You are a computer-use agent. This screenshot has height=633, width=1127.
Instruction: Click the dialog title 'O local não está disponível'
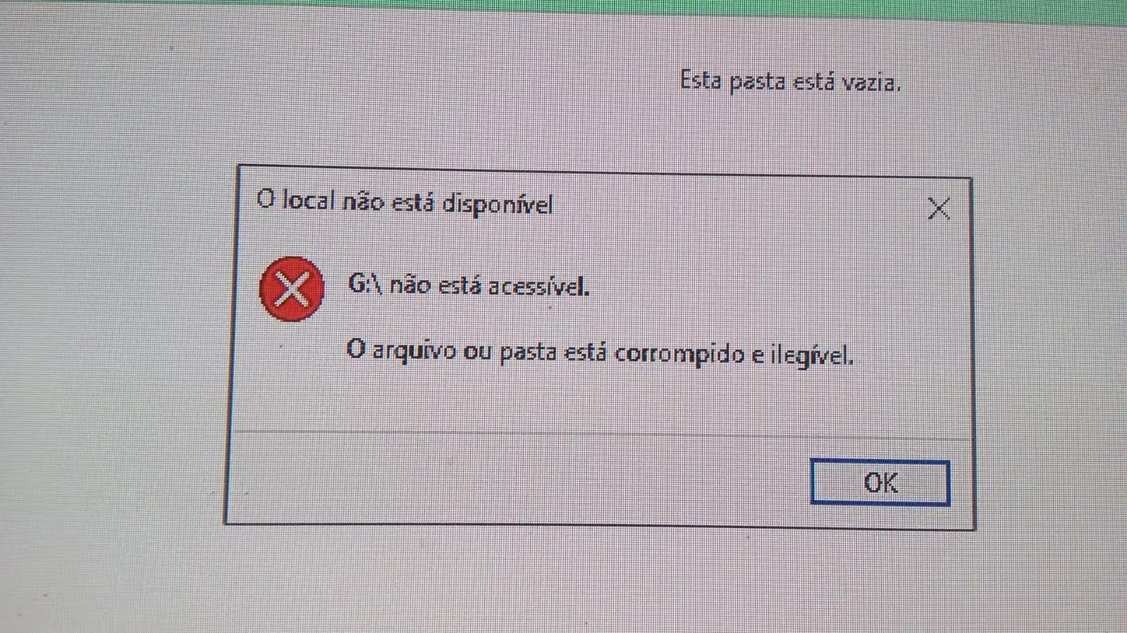click(x=405, y=202)
